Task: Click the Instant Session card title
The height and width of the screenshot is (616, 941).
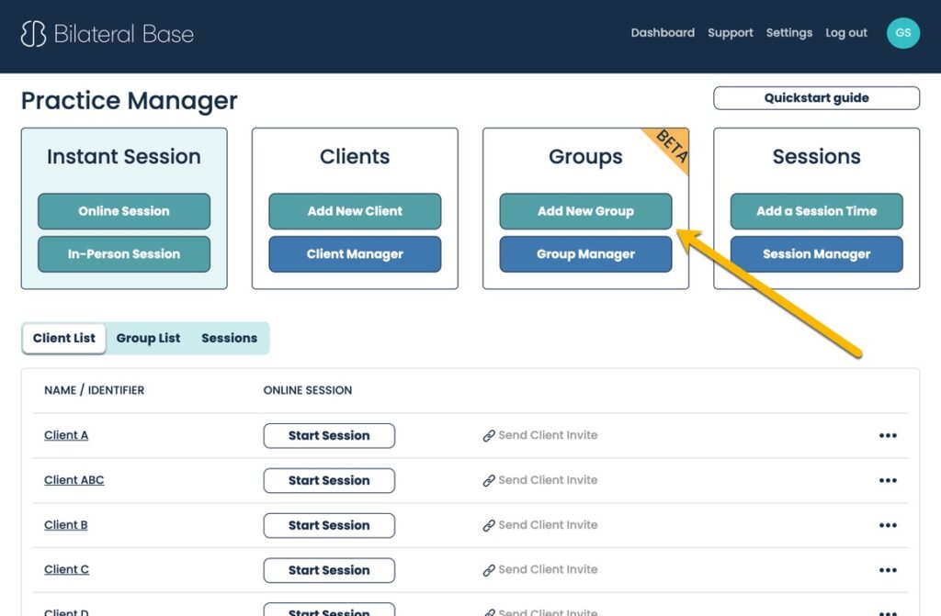Action: point(124,157)
